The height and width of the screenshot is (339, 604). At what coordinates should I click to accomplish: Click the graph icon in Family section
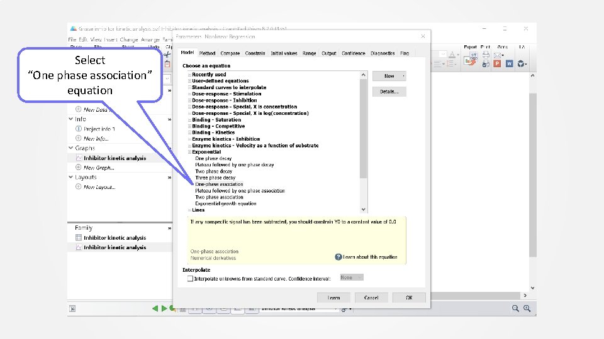[x=79, y=247]
